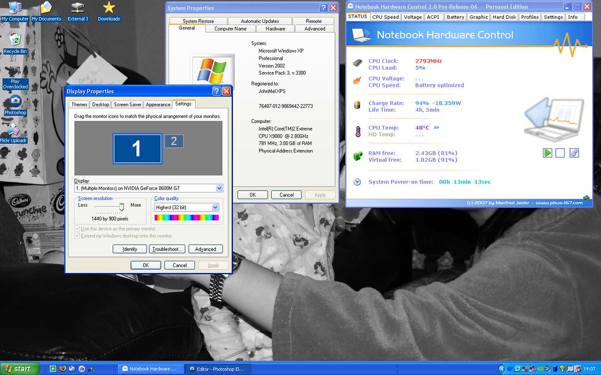Select the Flickr Uploadr desktop shortcut

(13, 133)
